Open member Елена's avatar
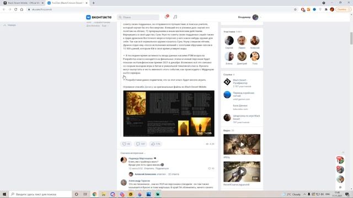 point(229,56)
